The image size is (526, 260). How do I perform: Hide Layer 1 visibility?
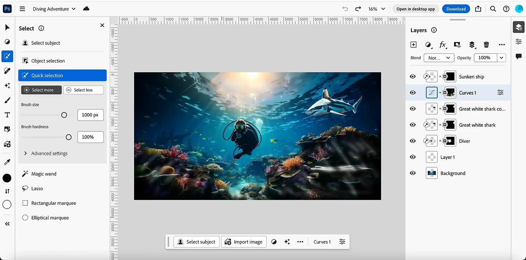pyautogui.click(x=413, y=157)
